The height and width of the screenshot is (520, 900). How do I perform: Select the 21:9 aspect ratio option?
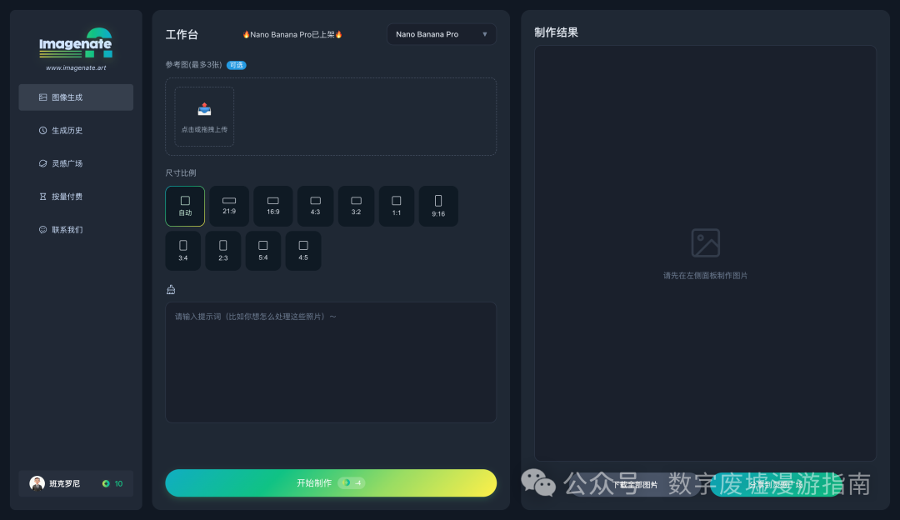click(229, 206)
